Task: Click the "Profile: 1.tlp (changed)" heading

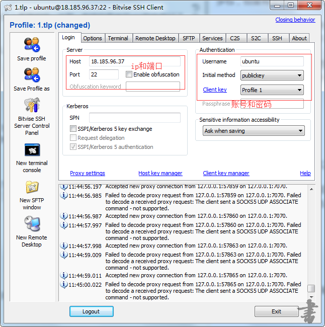Action: [50, 25]
